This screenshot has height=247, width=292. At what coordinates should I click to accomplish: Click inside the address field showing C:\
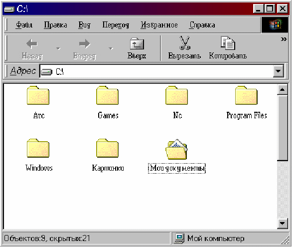[x=156, y=71]
